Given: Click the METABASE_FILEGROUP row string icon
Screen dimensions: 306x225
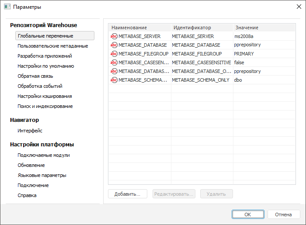Looking at the screenshot, I should [114, 54].
